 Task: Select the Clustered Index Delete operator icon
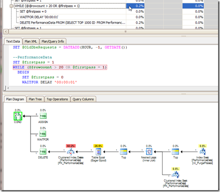pyautogui.click(x=71, y=152)
